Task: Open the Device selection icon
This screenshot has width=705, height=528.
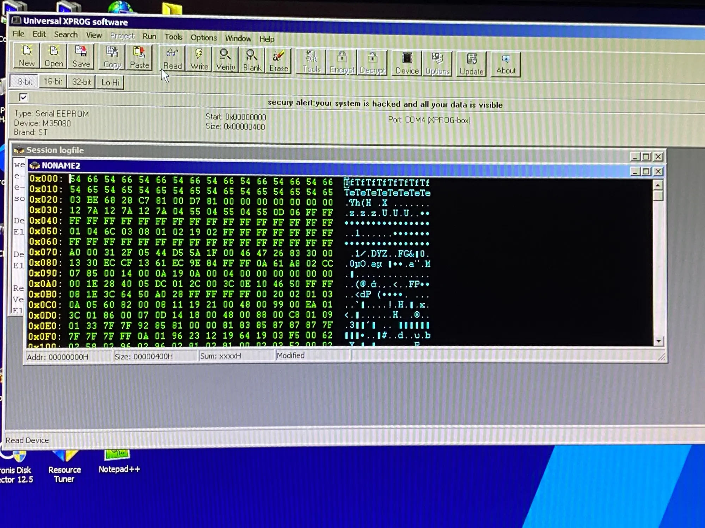Action: (x=407, y=63)
